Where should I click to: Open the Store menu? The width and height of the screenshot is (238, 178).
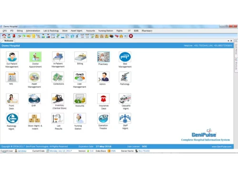65,31
